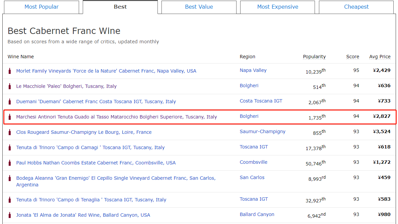Click the ¥583 average price
The image size is (398, 224).
(384, 199)
